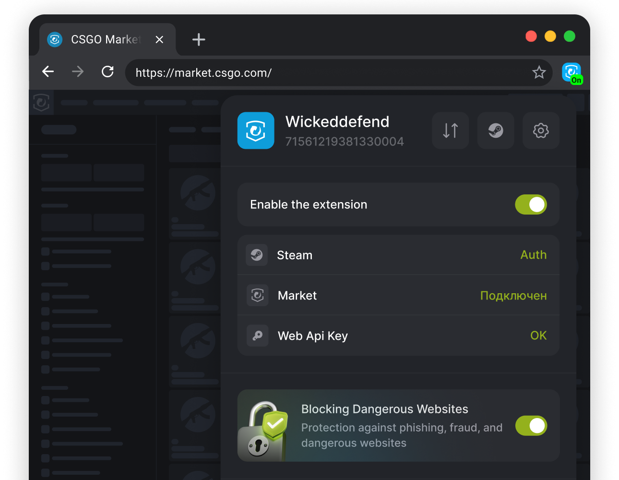Toggle Blocking Dangerous Websites switch

tap(531, 426)
